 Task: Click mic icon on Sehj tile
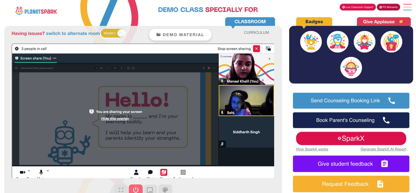pyautogui.click(x=222, y=112)
